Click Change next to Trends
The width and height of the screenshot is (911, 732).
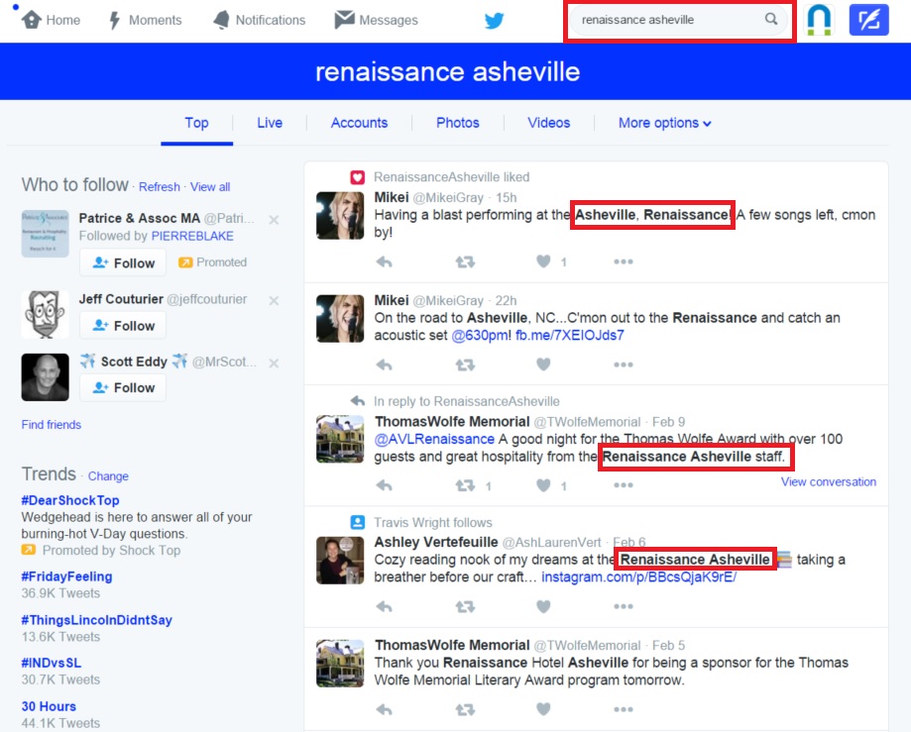coord(108,476)
